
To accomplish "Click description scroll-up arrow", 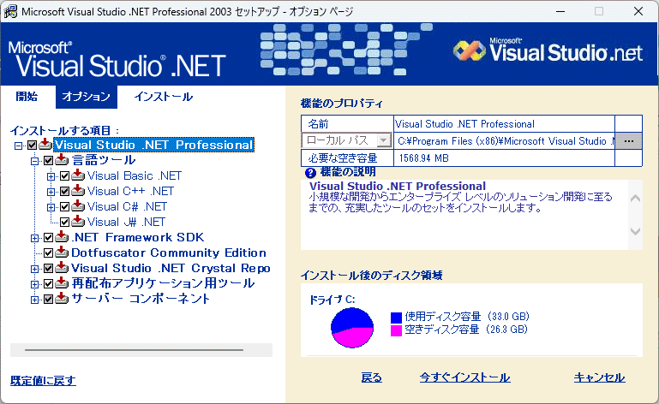I will click(x=636, y=199).
